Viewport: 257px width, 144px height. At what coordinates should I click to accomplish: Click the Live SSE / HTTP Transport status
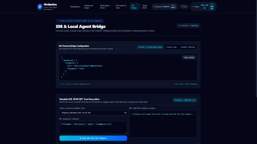pos(186,84)
